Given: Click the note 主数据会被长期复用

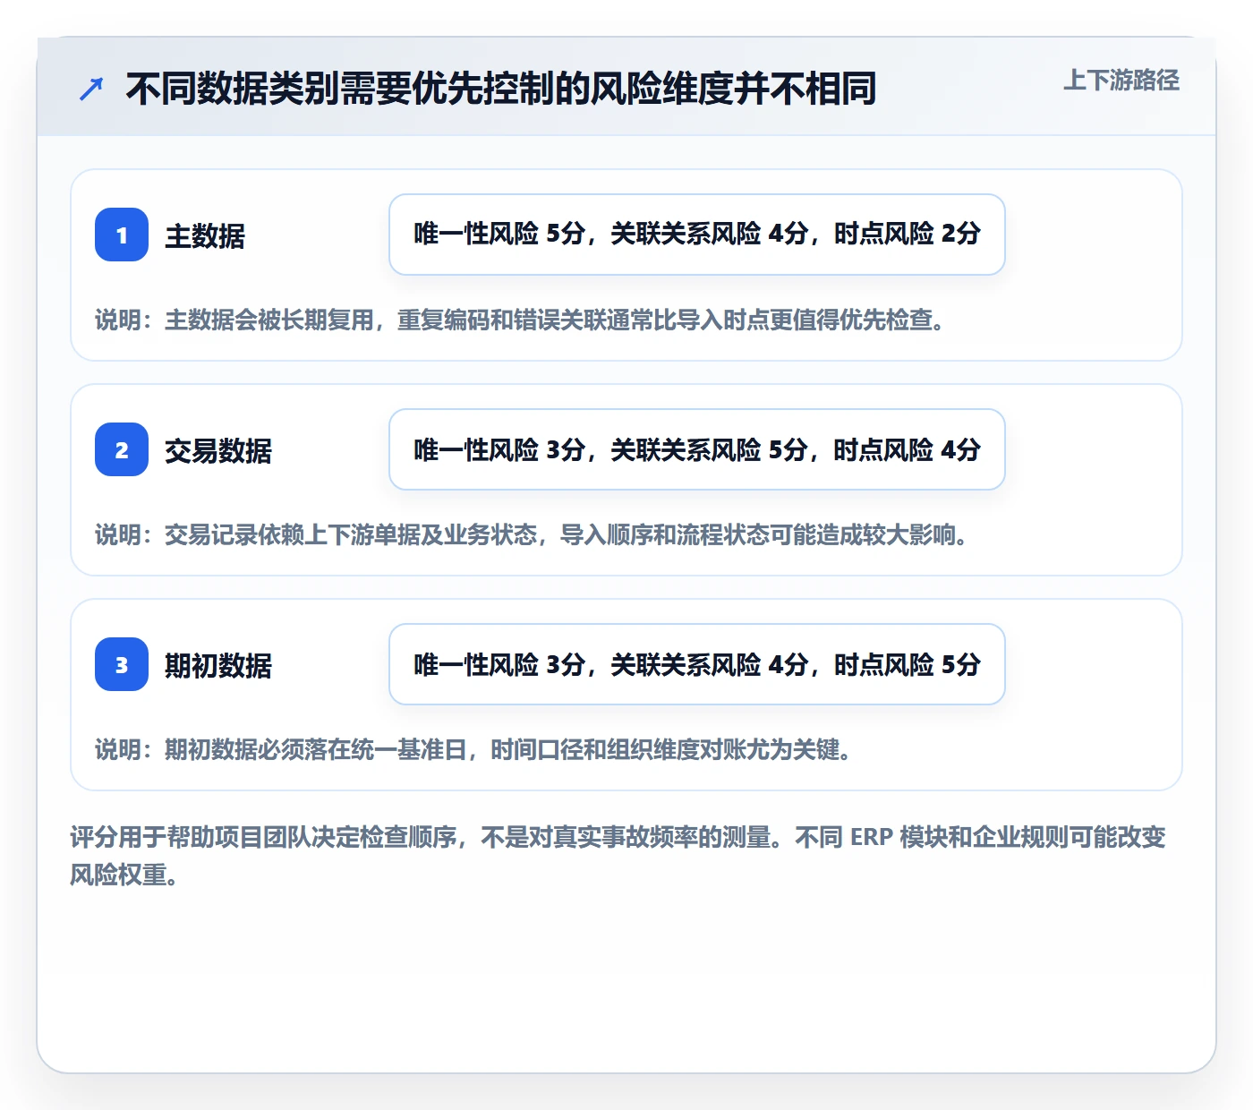Looking at the screenshot, I should click(x=521, y=320).
